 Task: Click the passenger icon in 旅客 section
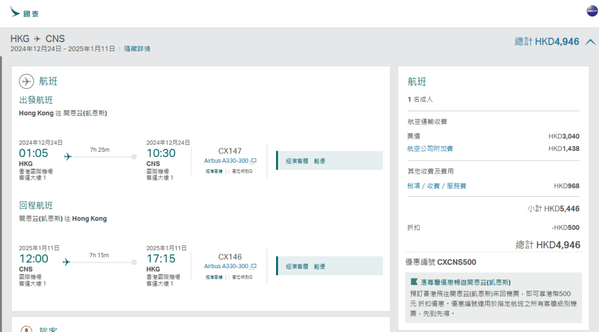[x=26, y=329]
